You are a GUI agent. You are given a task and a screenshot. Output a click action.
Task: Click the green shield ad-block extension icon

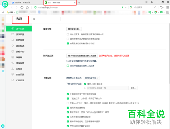[156, 12]
